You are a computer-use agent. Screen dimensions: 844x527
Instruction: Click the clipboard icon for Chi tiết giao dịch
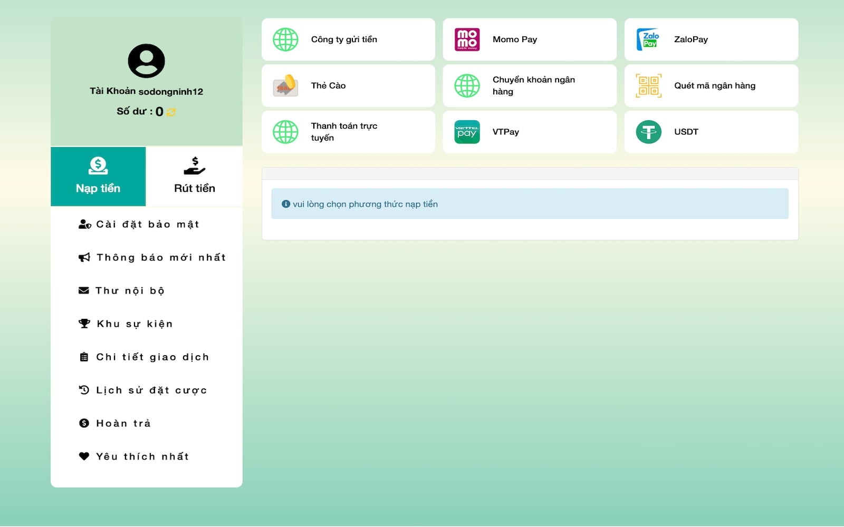click(84, 357)
